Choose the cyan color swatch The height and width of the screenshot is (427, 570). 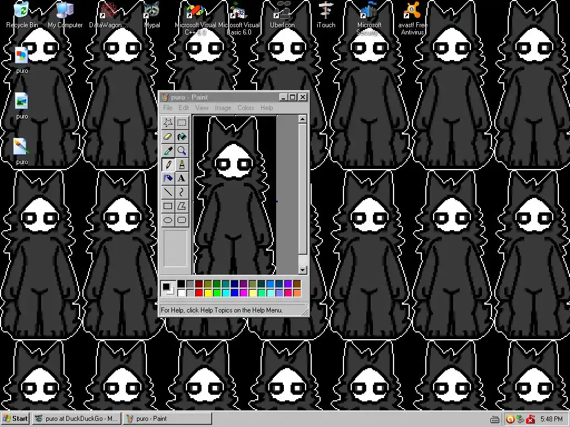[x=226, y=292]
